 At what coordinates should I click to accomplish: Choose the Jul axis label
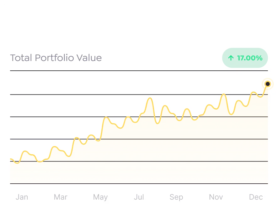139,197
